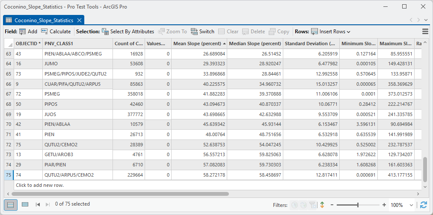Click the maximum slope value 413.177155

point(396,175)
